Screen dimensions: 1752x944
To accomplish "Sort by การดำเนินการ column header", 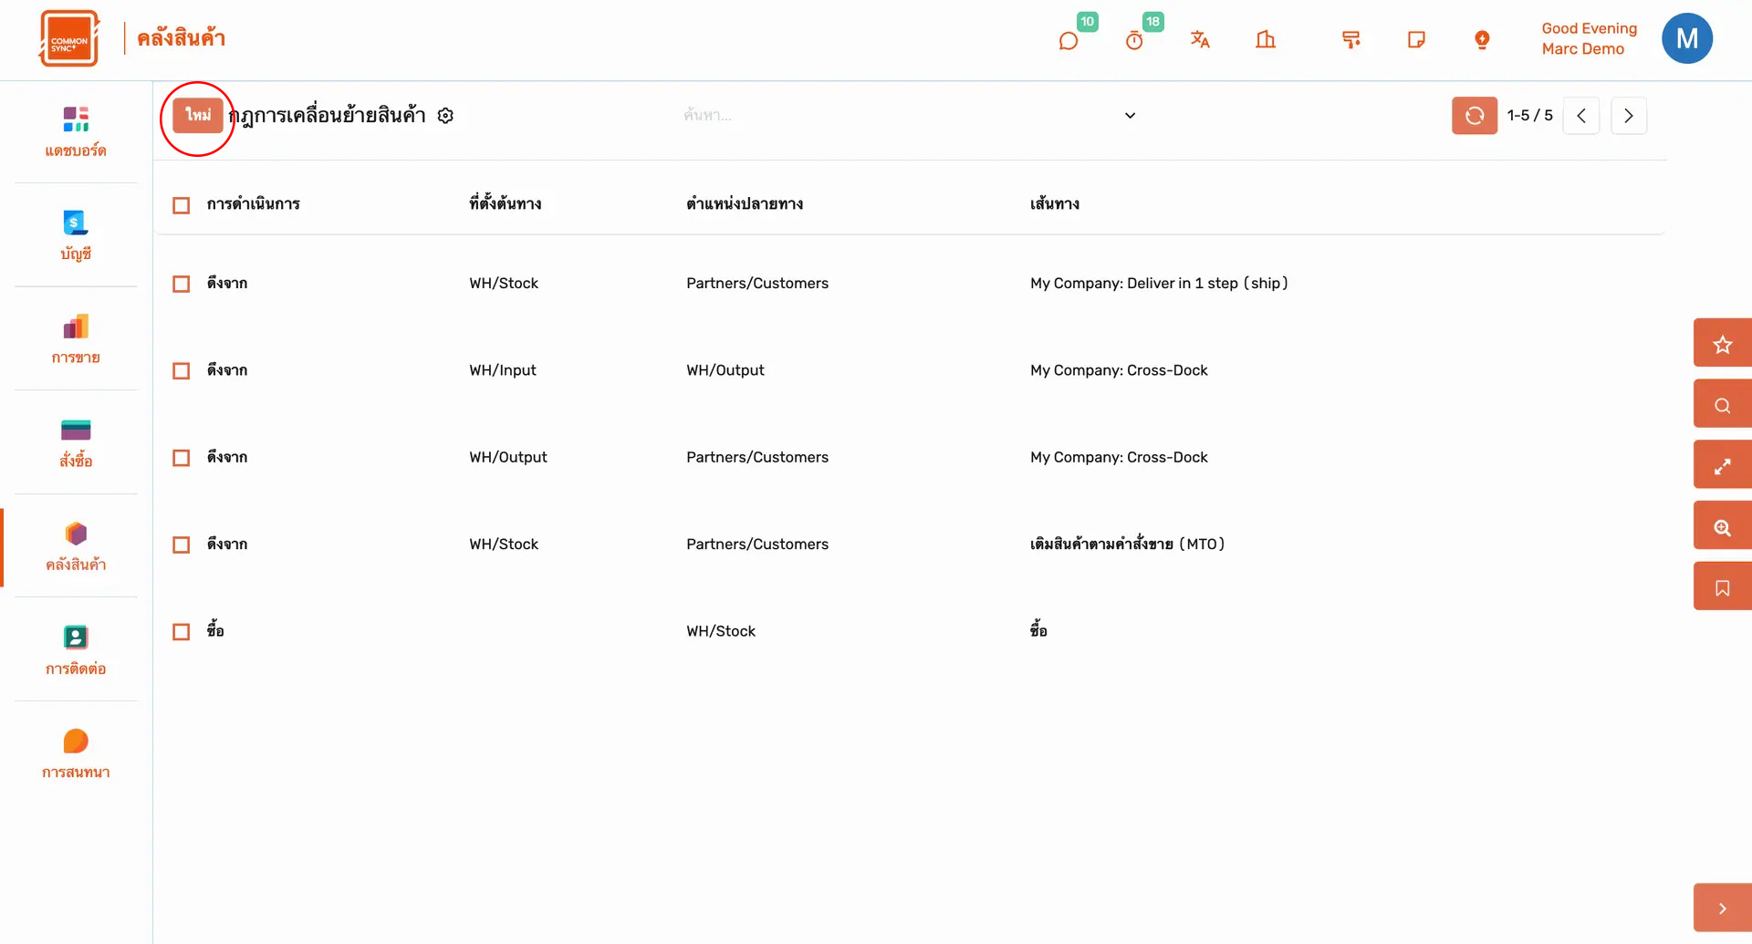I will (x=253, y=204).
